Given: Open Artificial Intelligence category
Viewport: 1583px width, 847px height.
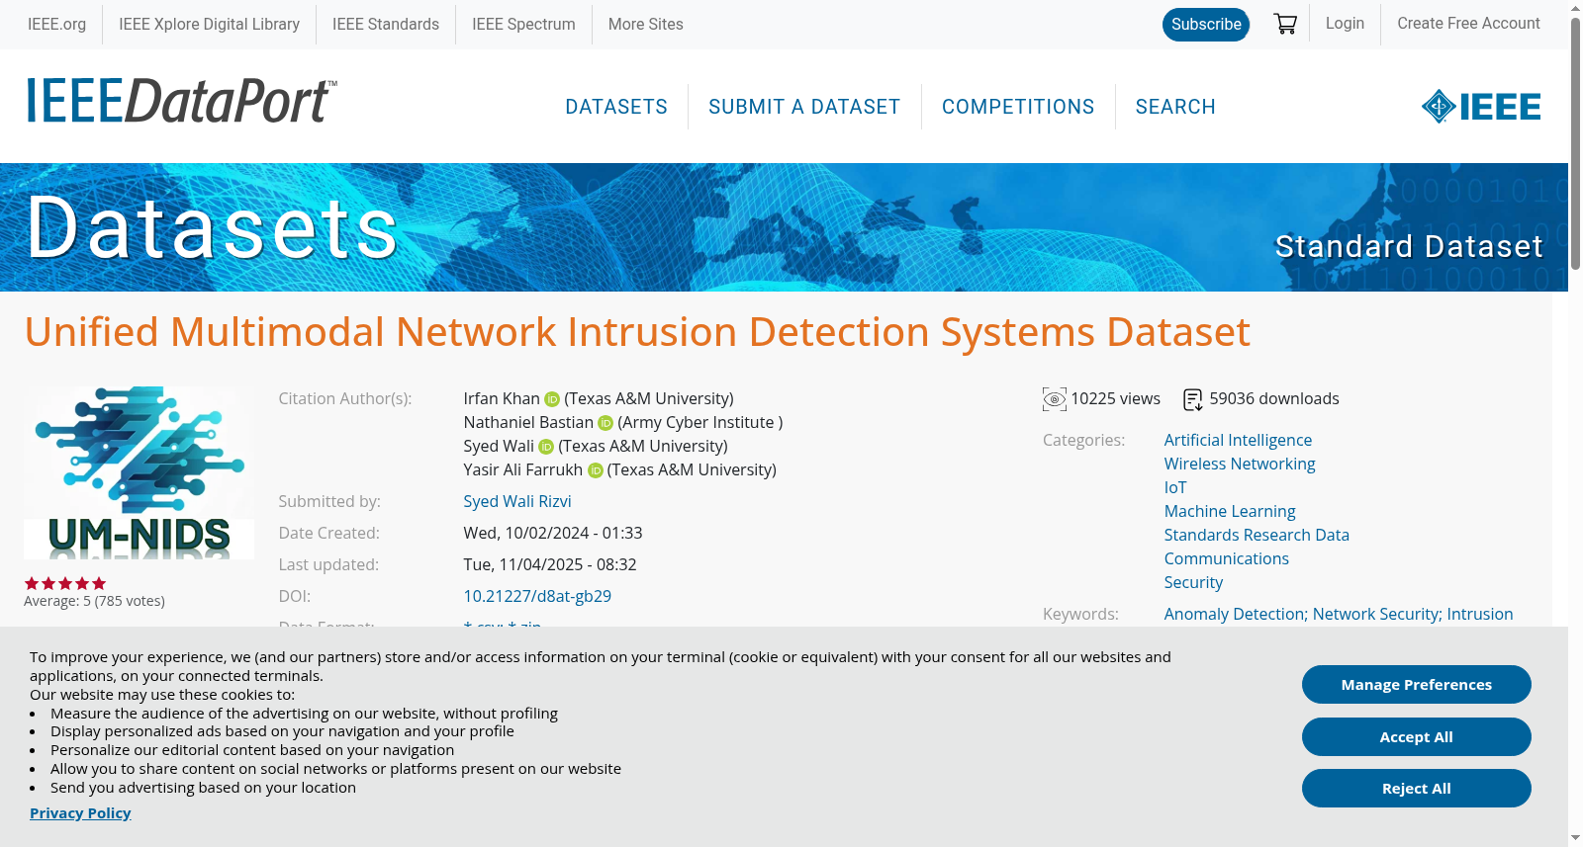Looking at the screenshot, I should click(x=1238, y=440).
